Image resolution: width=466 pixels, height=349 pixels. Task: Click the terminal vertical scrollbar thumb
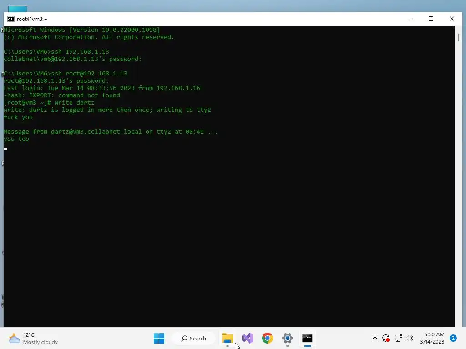click(x=459, y=38)
